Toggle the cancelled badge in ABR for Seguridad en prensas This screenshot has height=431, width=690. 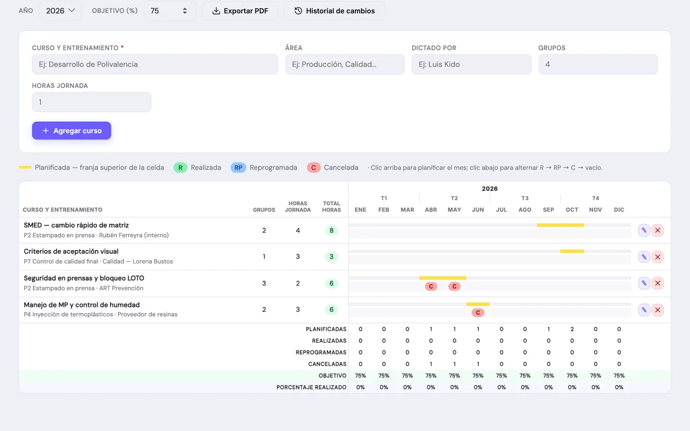[x=431, y=287]
